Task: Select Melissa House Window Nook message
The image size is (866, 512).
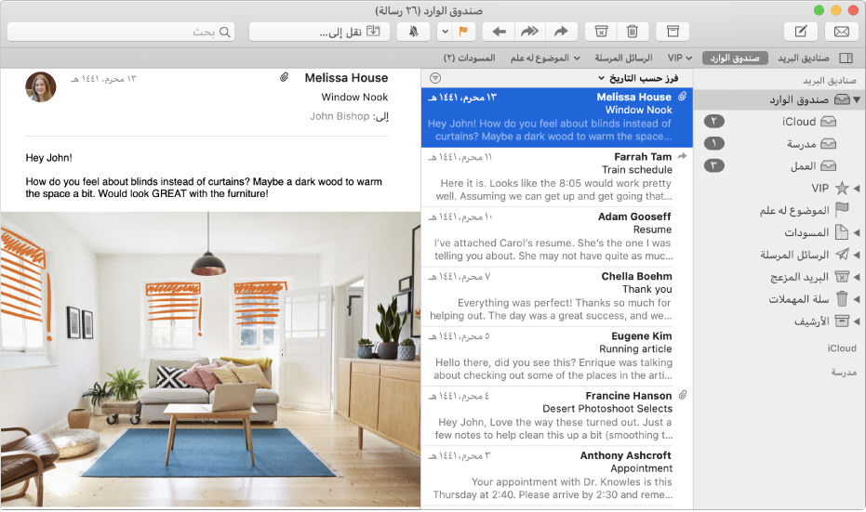Action: [x=556, y=117]
